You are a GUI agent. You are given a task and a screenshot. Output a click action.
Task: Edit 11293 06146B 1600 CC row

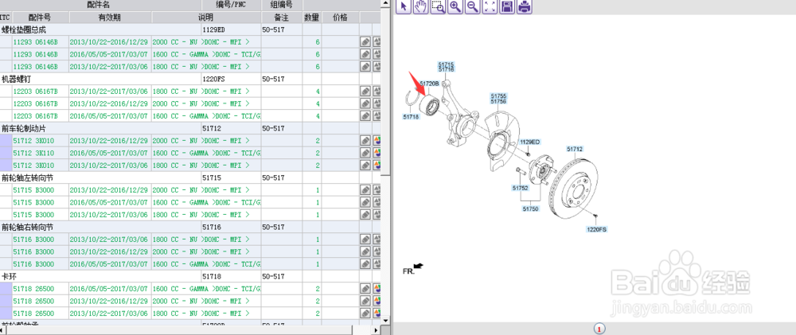click(x=365, y=54)
